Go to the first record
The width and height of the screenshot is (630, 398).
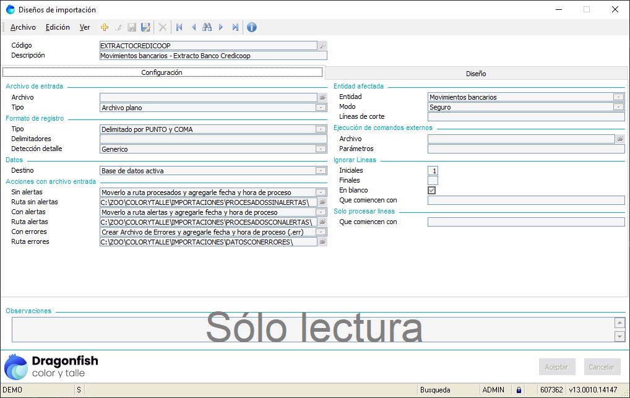coord(179,27)
